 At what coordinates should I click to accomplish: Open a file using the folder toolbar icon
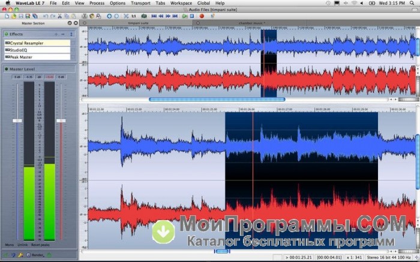point(13,16)
